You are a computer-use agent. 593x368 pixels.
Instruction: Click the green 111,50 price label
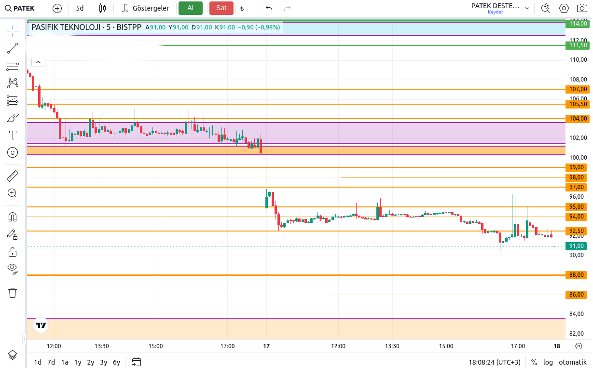pyautogui.click(x=578, y=45)
